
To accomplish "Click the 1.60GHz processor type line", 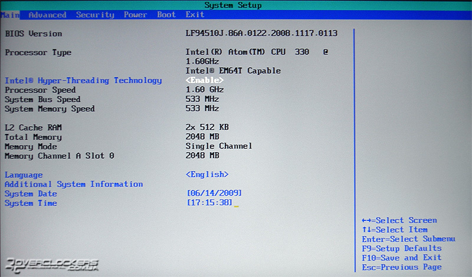I will point(202,61).
